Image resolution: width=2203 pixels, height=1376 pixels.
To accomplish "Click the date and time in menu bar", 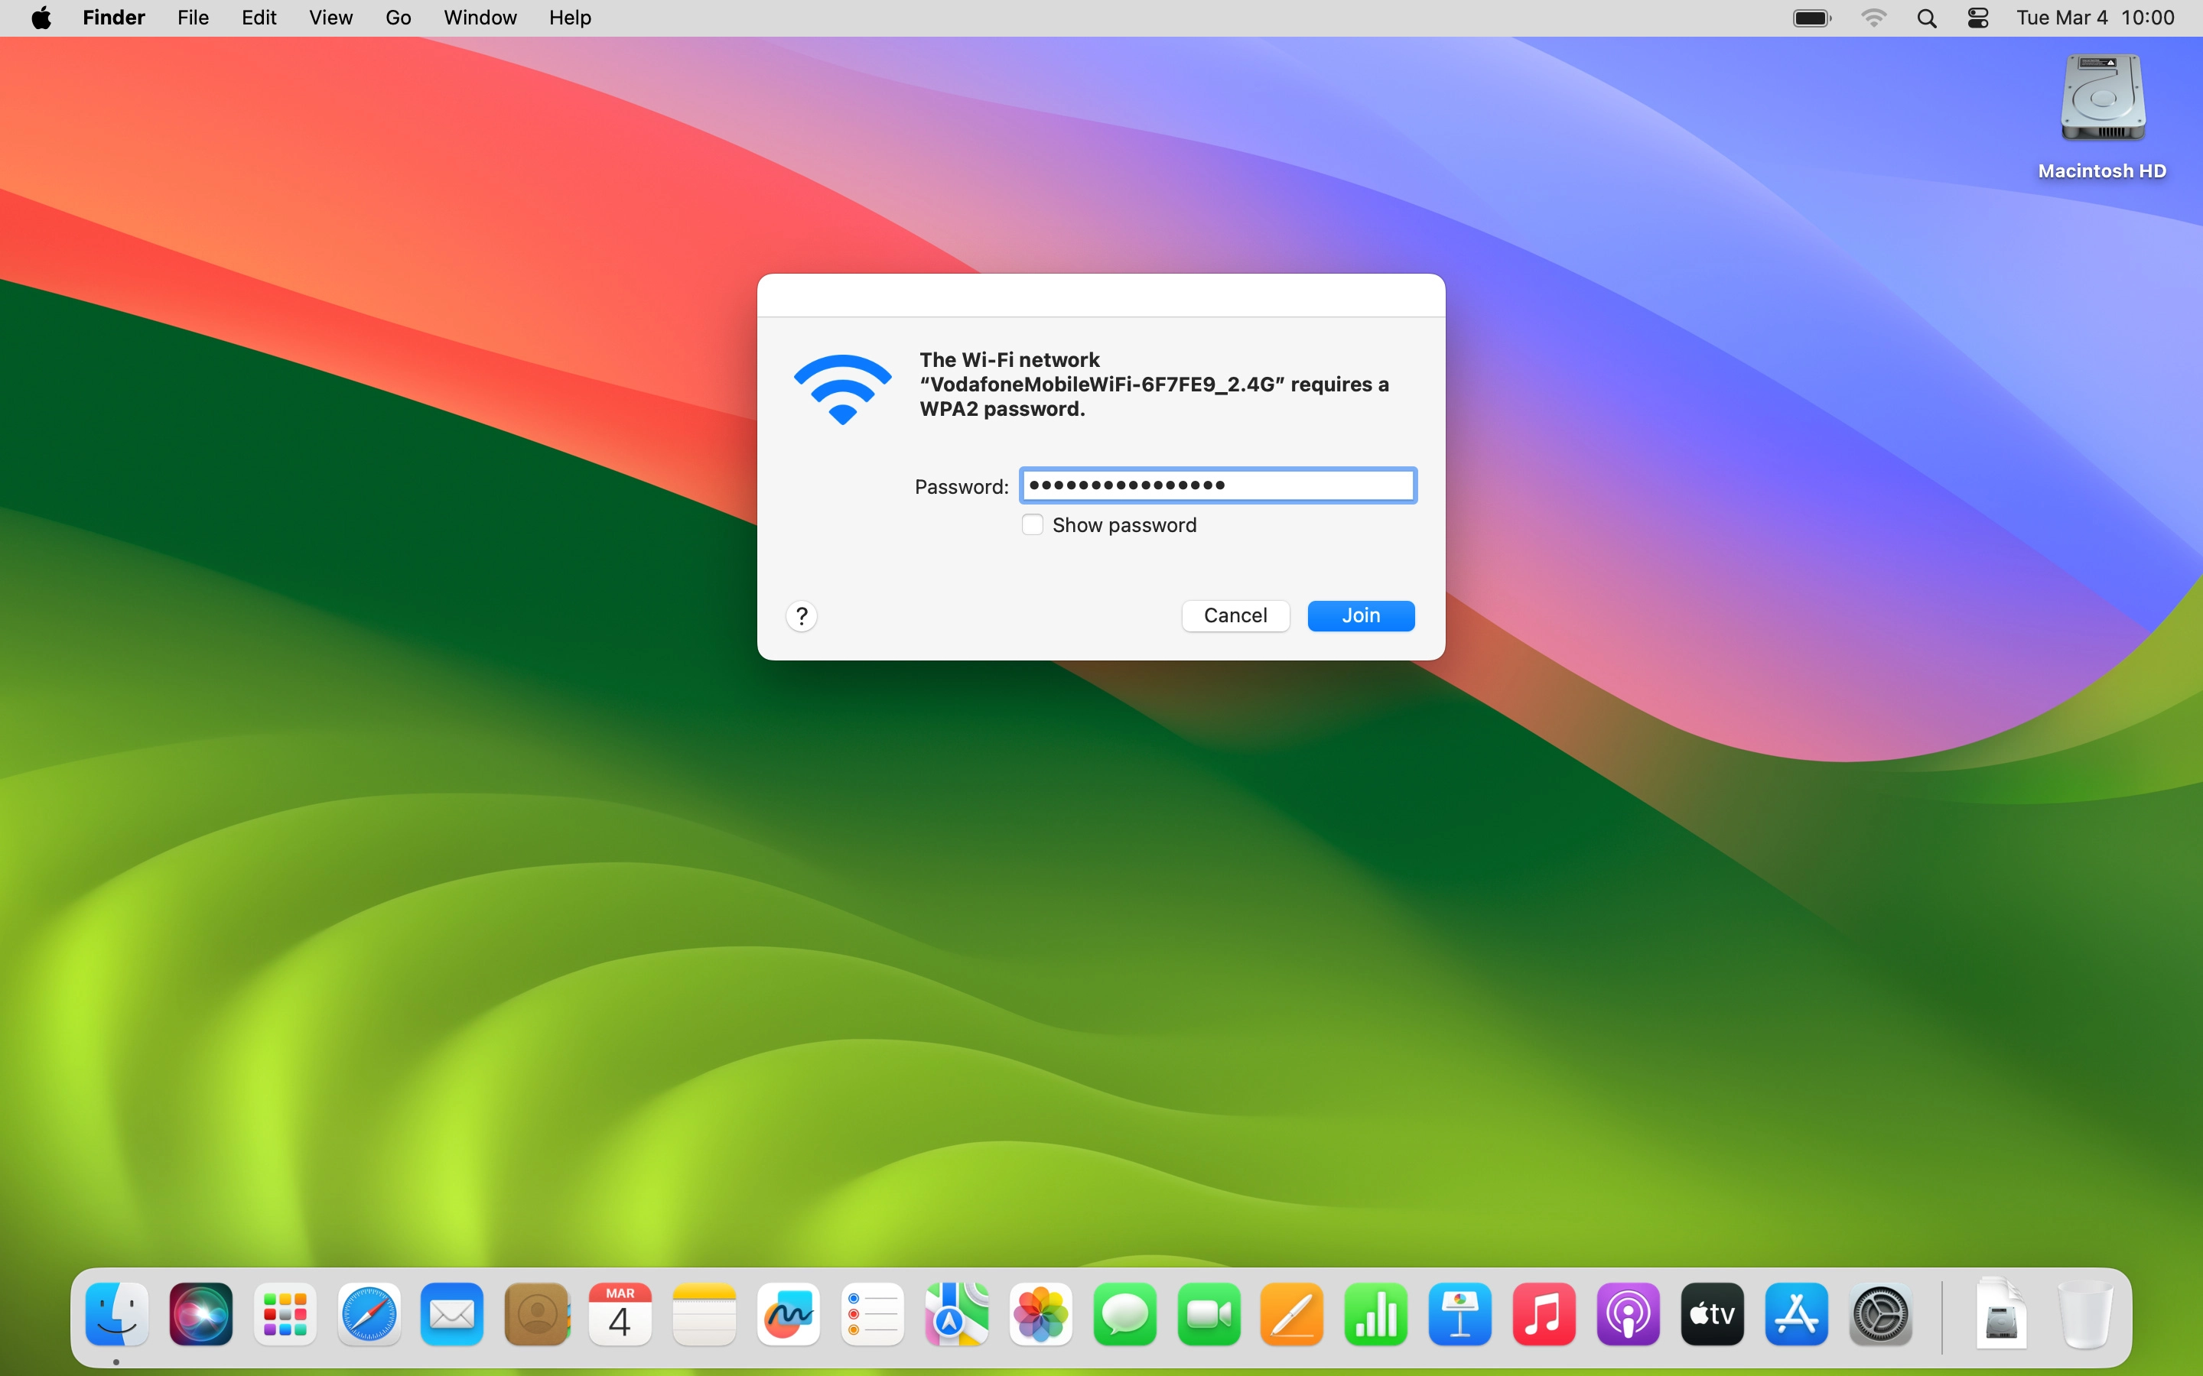I will 2096,18.
